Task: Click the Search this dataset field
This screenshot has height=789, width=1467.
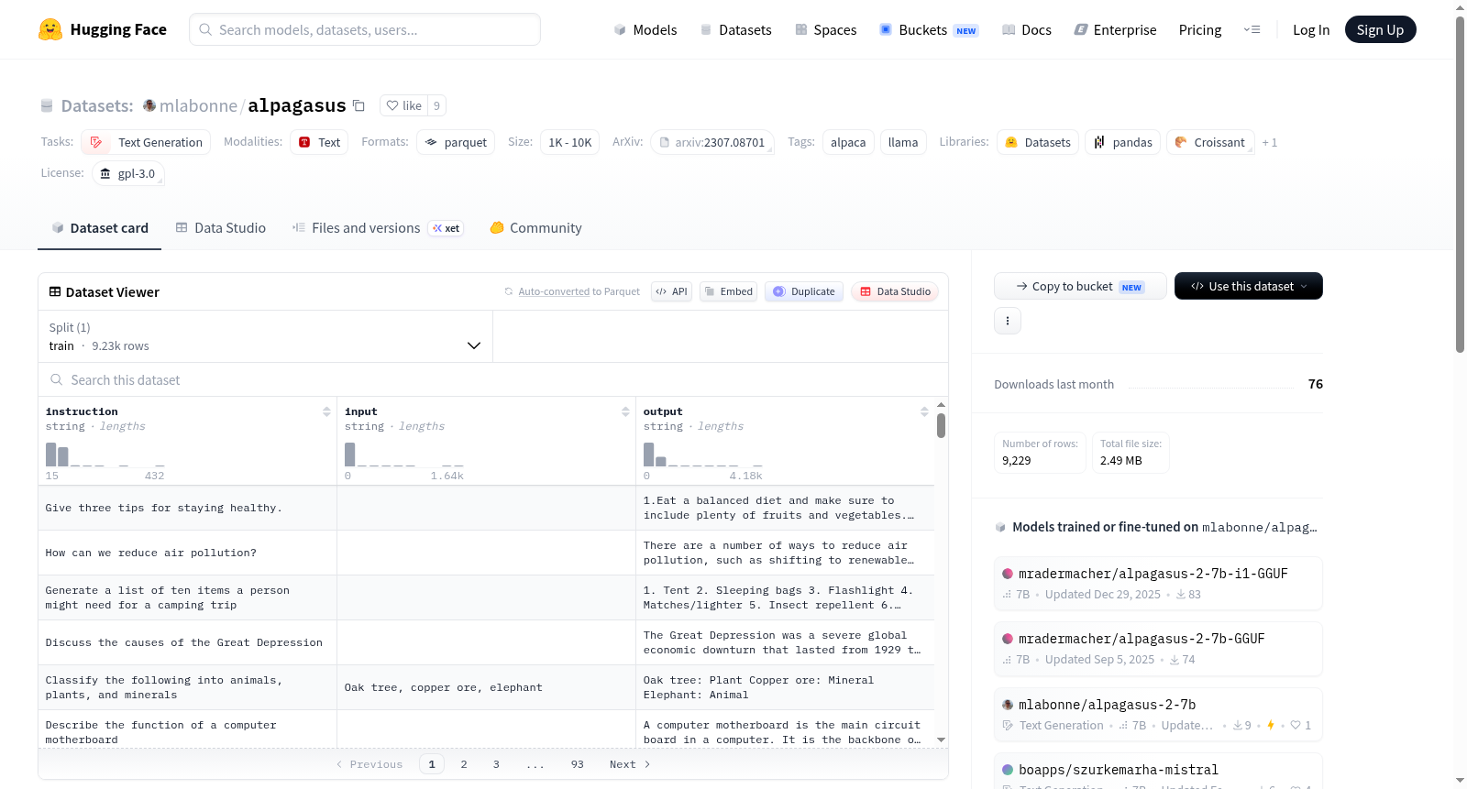Action: click(x=493, y=379)
